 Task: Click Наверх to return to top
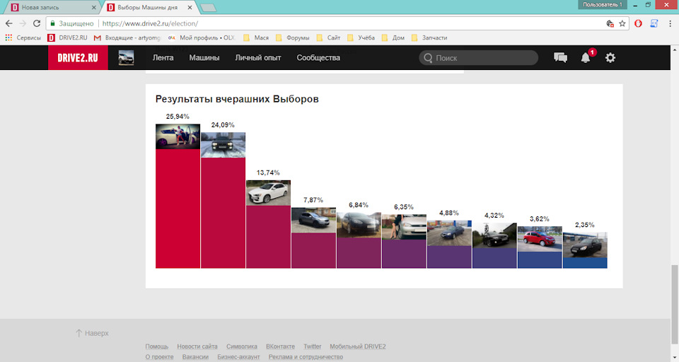tap(92, 333)
